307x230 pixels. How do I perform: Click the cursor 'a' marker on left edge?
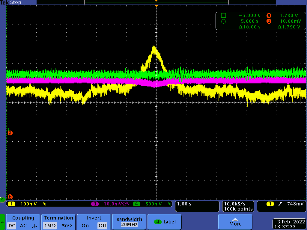pos(10,133)
